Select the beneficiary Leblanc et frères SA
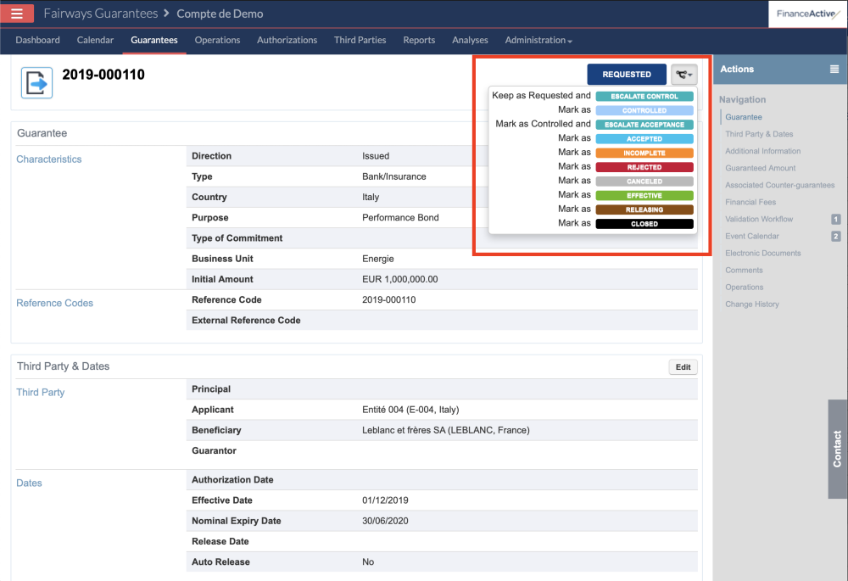This screenshot has width=848, height=581. (x=446, y=430)
